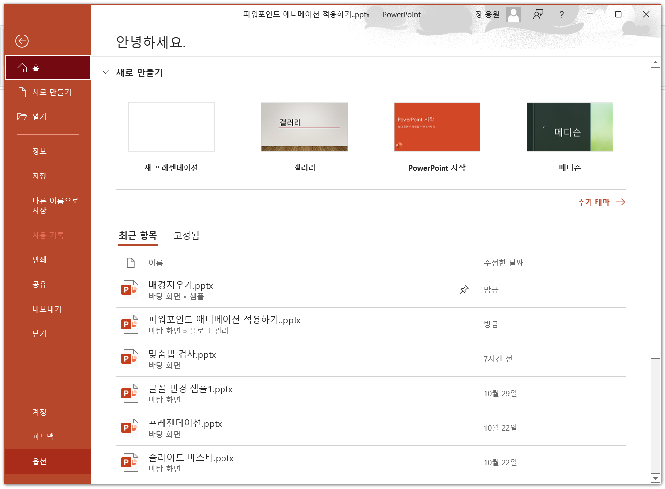
Task: Switch to the 고정됨 tab
Action: (x=186, y=236)
